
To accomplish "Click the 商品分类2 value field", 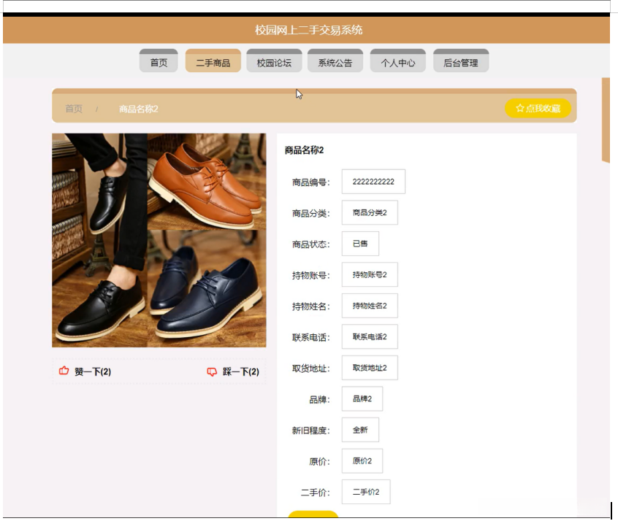I will tap(370, 212).
